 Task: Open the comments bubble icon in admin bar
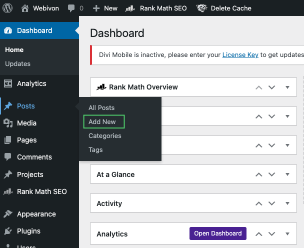71,8
